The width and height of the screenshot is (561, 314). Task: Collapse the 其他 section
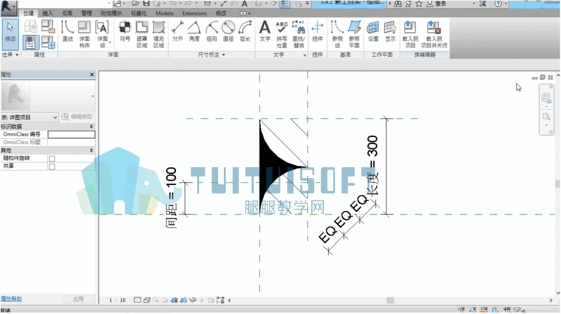[x=92, y=150]
